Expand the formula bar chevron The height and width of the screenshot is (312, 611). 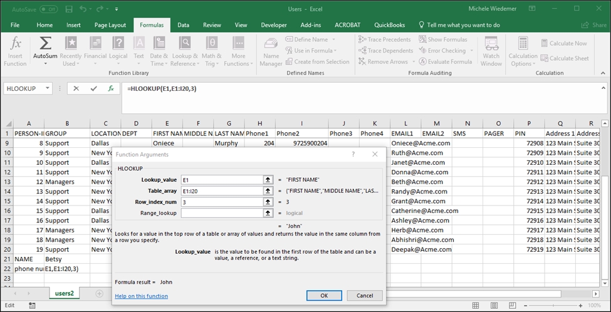pyautogui.click(x=603, y=88)
